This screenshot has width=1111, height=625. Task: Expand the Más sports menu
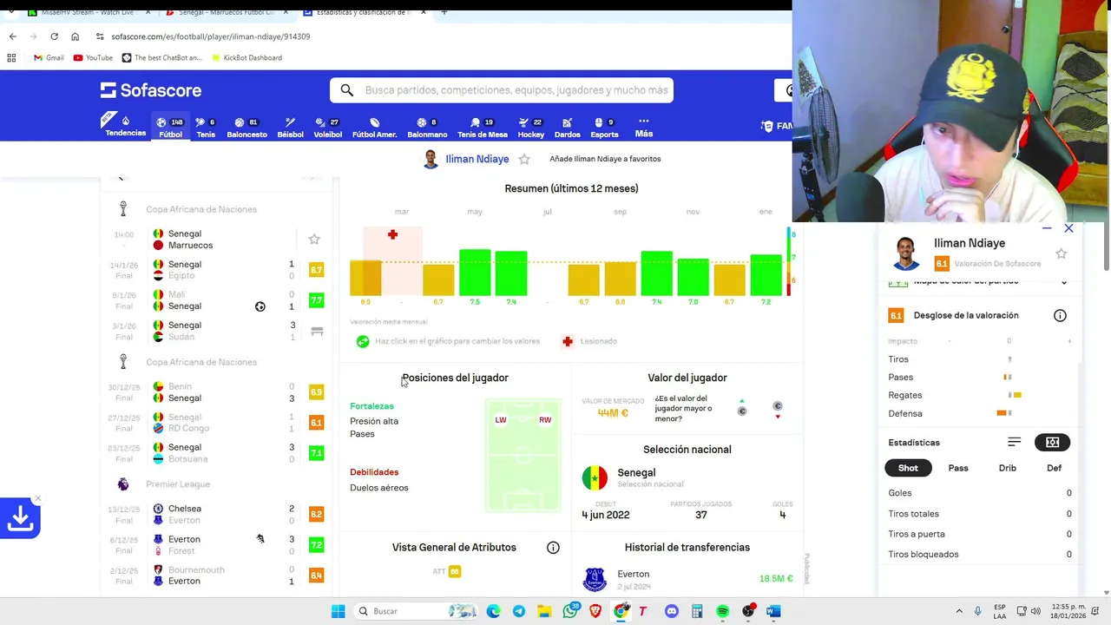(x=643, y=127)
